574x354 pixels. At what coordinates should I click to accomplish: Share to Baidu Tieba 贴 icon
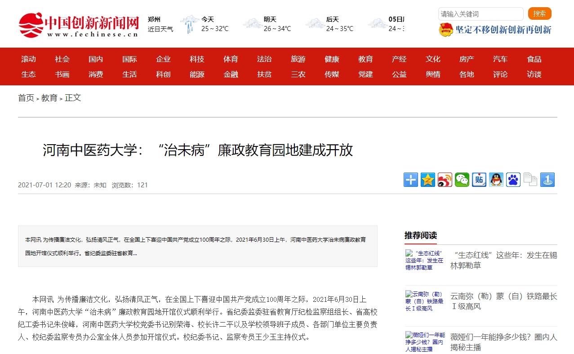point(479,180)
